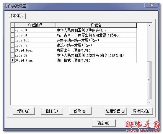163x134 pixels.
Task: Select the spdz_01 code cell
Action: coord(35,30)
